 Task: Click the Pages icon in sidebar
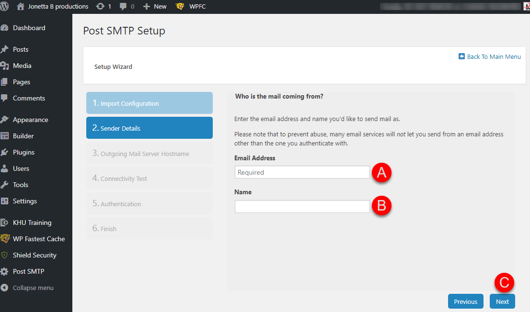(x=4, y=82)
